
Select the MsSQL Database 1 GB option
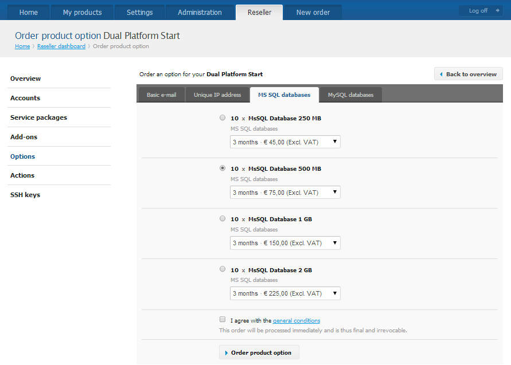(223, 218)
